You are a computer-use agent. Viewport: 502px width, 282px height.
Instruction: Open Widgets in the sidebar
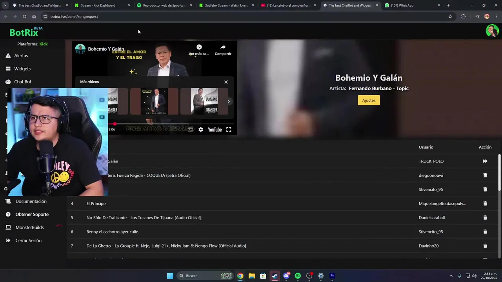click(x=22, y=69)
